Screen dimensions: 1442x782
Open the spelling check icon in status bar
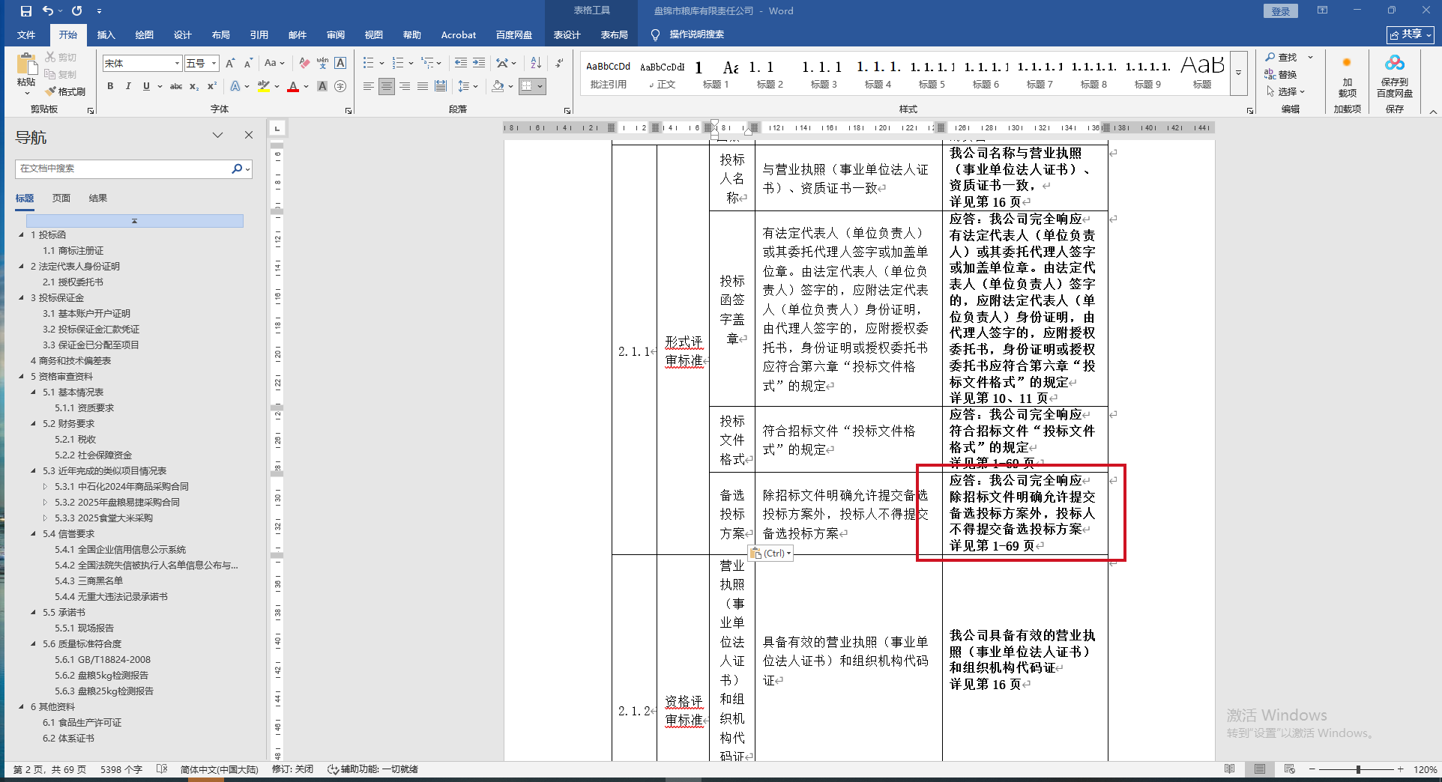pyautogui.click(x=162, y=769)
